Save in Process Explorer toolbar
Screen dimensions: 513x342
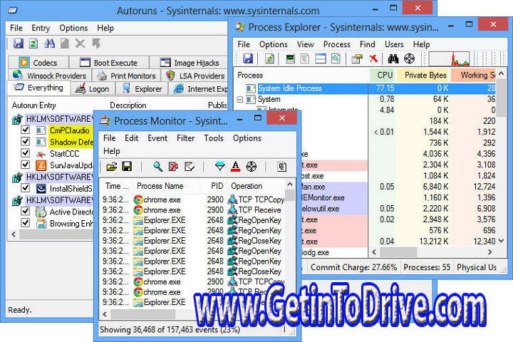tap(248, 58)
